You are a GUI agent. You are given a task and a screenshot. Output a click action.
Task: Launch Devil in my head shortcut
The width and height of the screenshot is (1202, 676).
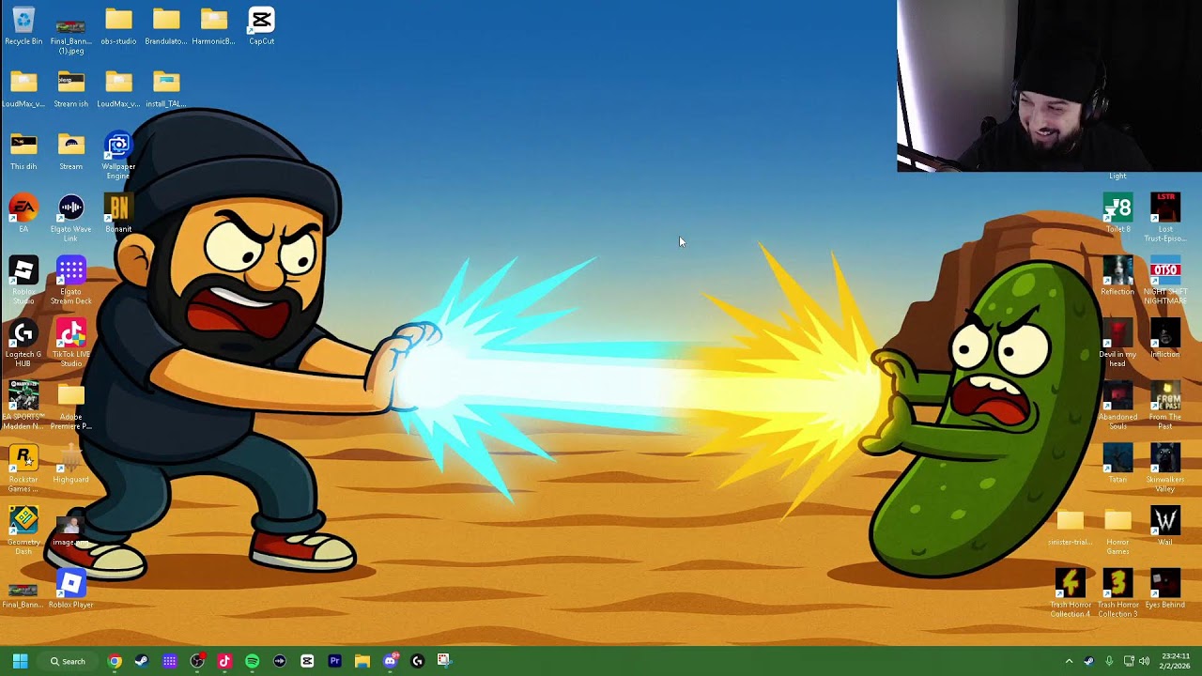(1117, 344)
